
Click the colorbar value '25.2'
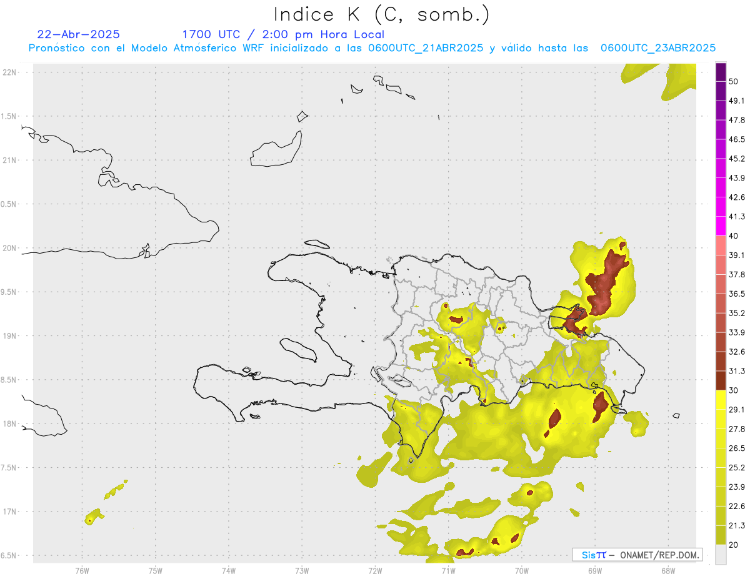pos(737,468)
